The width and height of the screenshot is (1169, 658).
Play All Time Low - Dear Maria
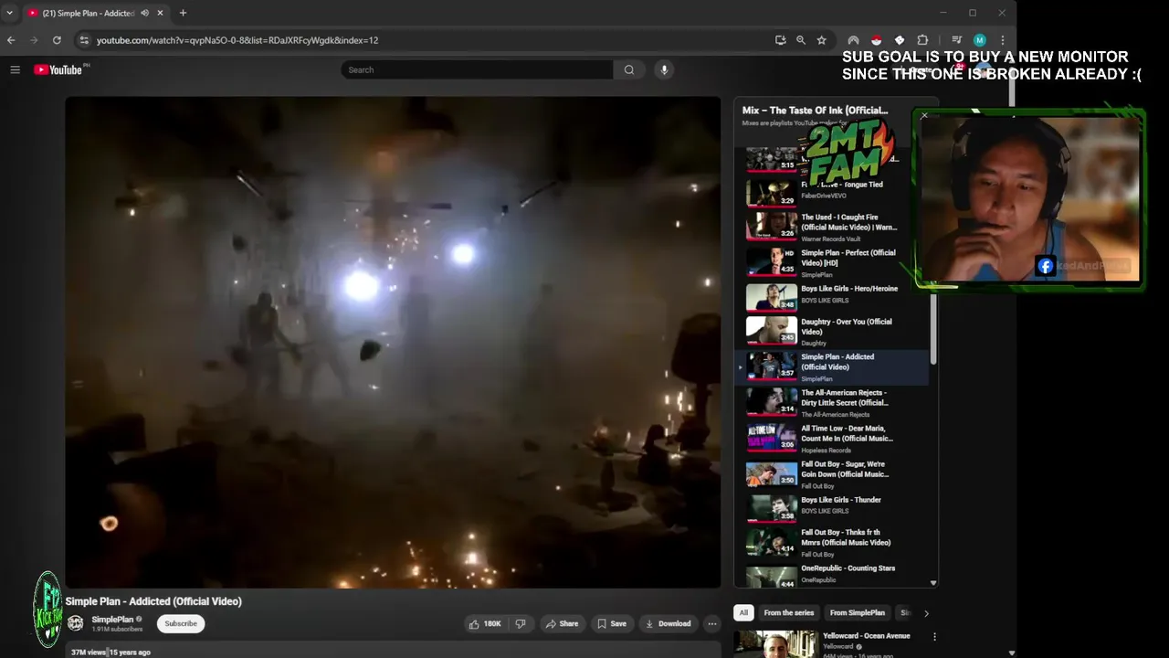pyautogui.click(x=832, y=438)
